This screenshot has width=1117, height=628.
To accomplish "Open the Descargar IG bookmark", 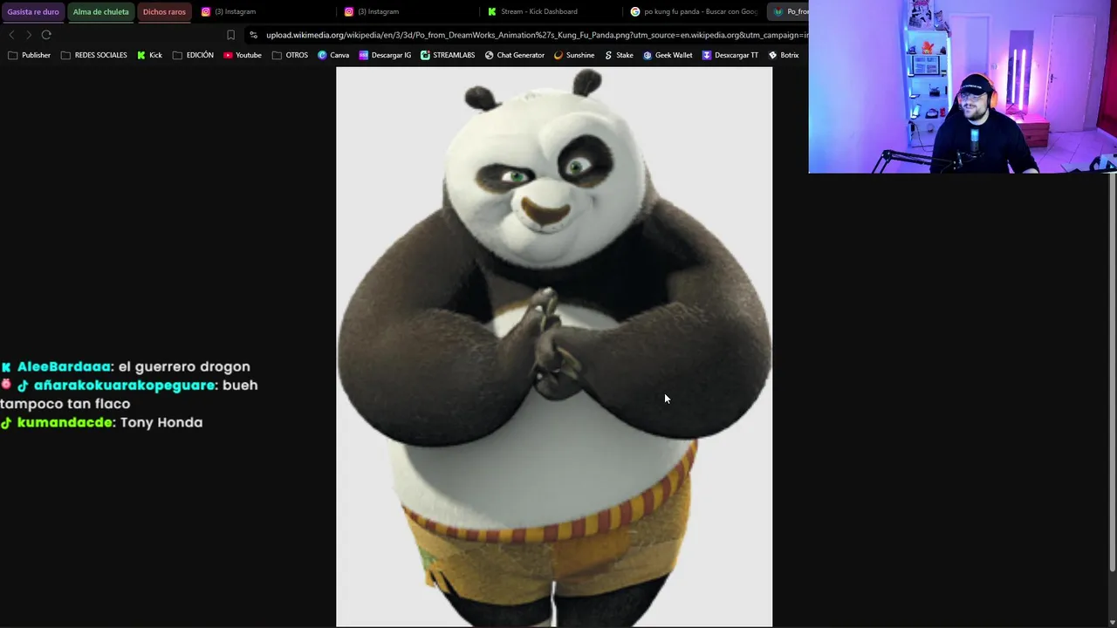I will tap(385, 55).
